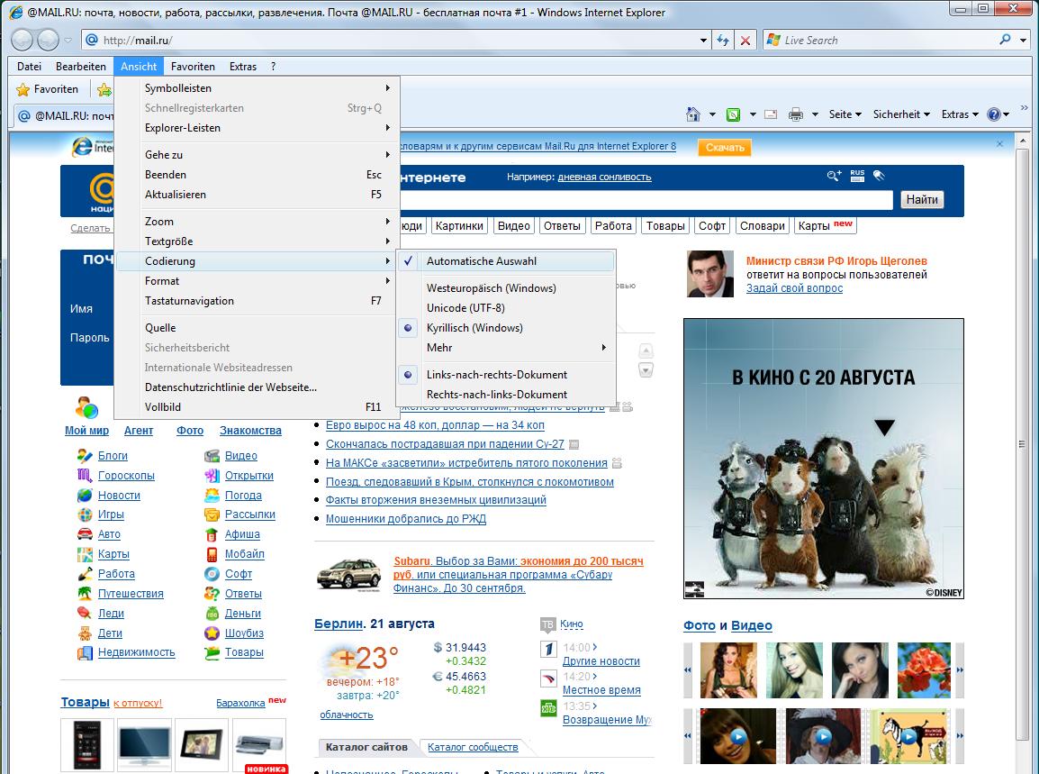This screenshot has height=774, width=1039.
Task: Open the Disney movie ad banner
Action: tap(824, 459)
